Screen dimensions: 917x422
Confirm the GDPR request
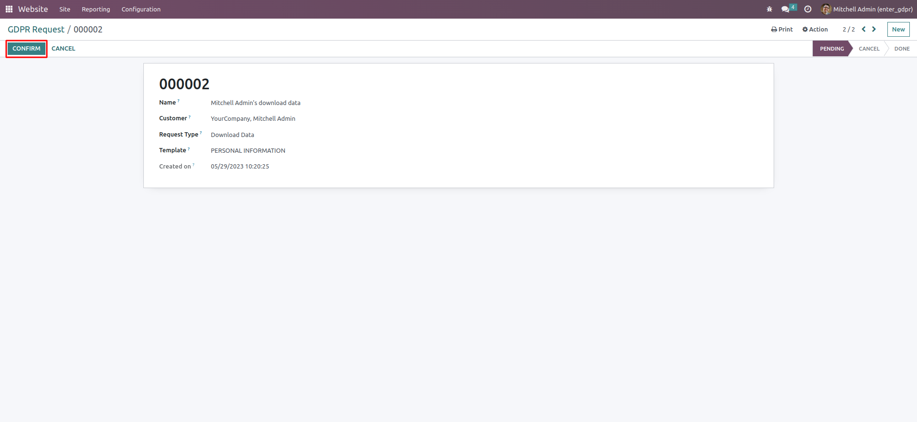26,49
